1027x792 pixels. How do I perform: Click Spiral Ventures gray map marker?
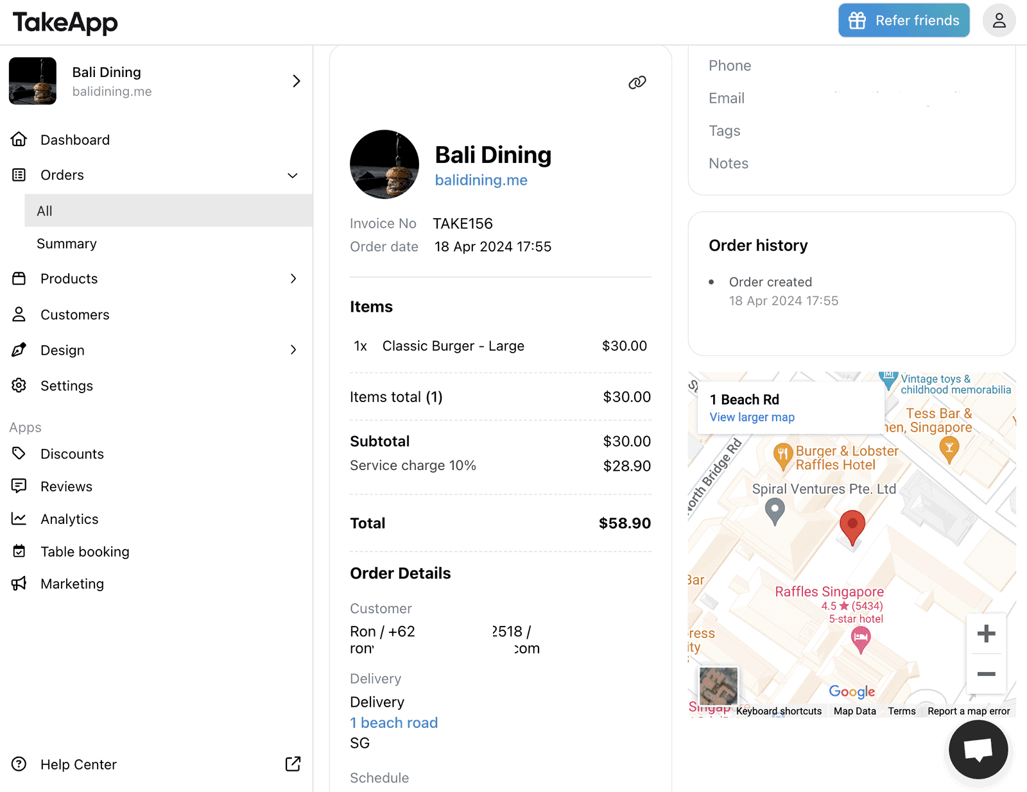point(775,512)
